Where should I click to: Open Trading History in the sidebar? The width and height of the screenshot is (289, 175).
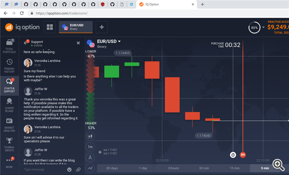[x=9, y=66]
